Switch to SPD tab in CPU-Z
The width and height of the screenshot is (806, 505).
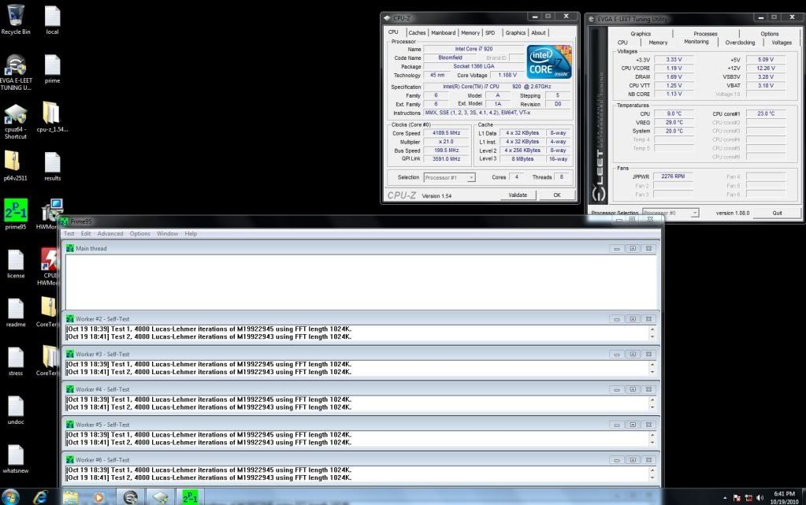click(490, 33)
